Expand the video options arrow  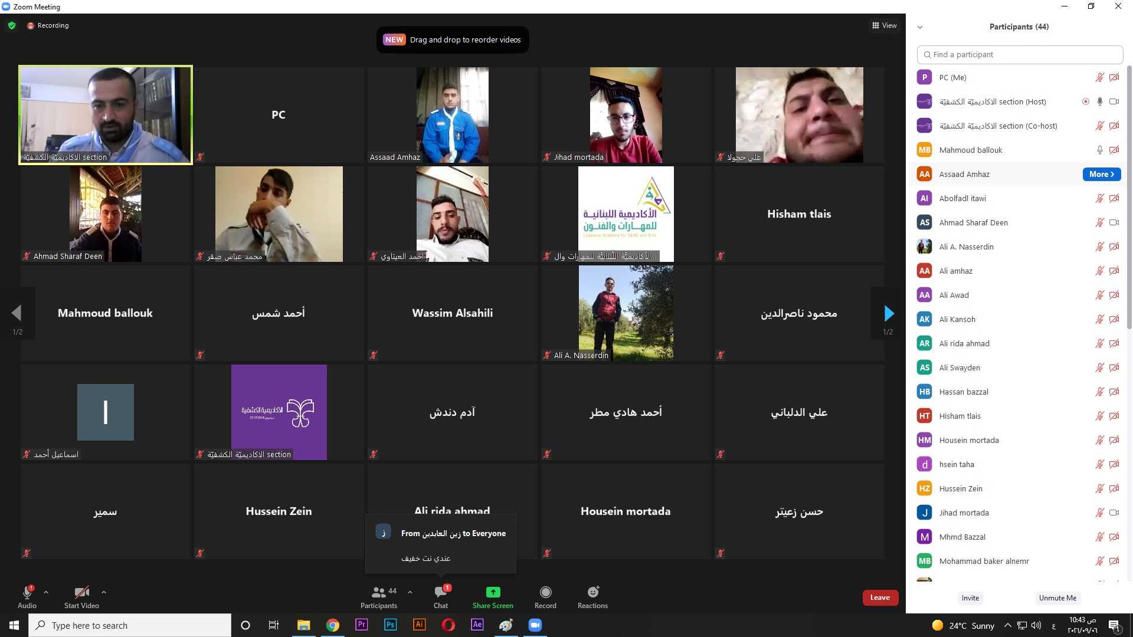click(104, 592)
